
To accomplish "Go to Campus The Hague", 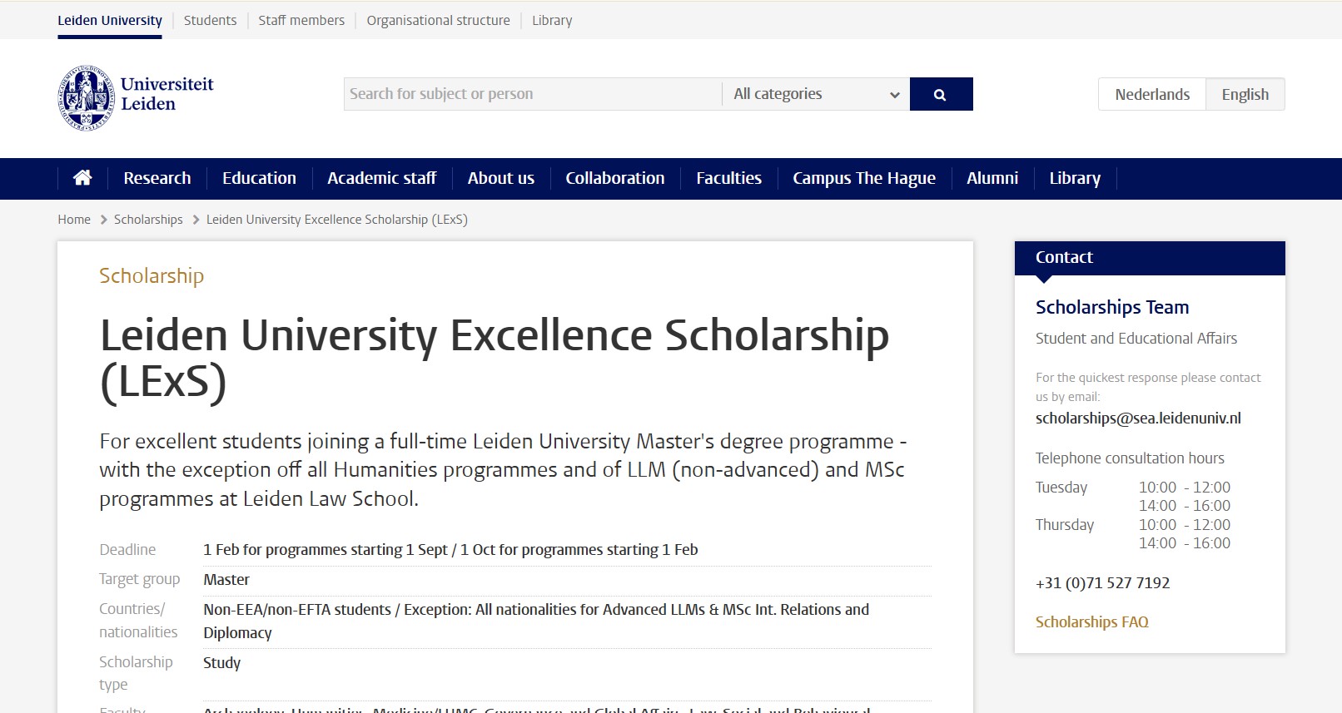I will (864, 178).
